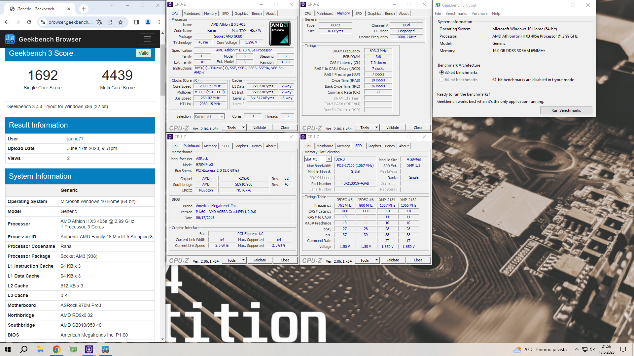Close the Generic - Geekbench tab
The height and width of the screenshot is (356, 634).
tap(69, 9)
